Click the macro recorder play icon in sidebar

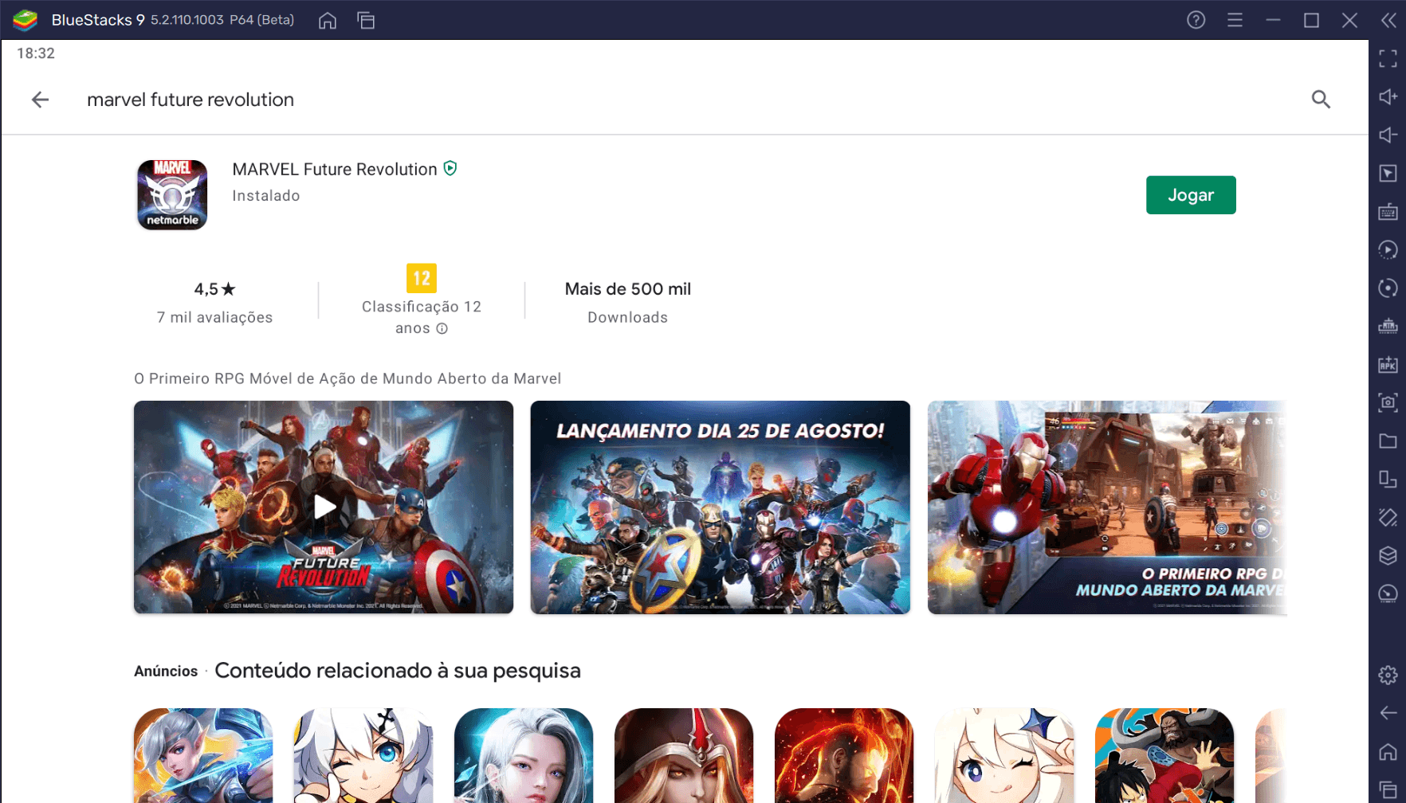click(1388, 250)
